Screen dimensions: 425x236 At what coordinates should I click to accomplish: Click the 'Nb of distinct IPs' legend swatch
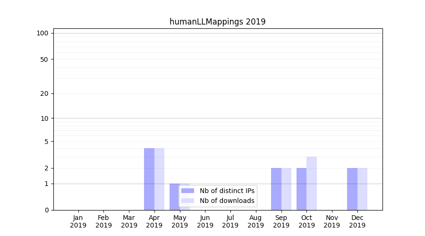(x=187, y=191)
